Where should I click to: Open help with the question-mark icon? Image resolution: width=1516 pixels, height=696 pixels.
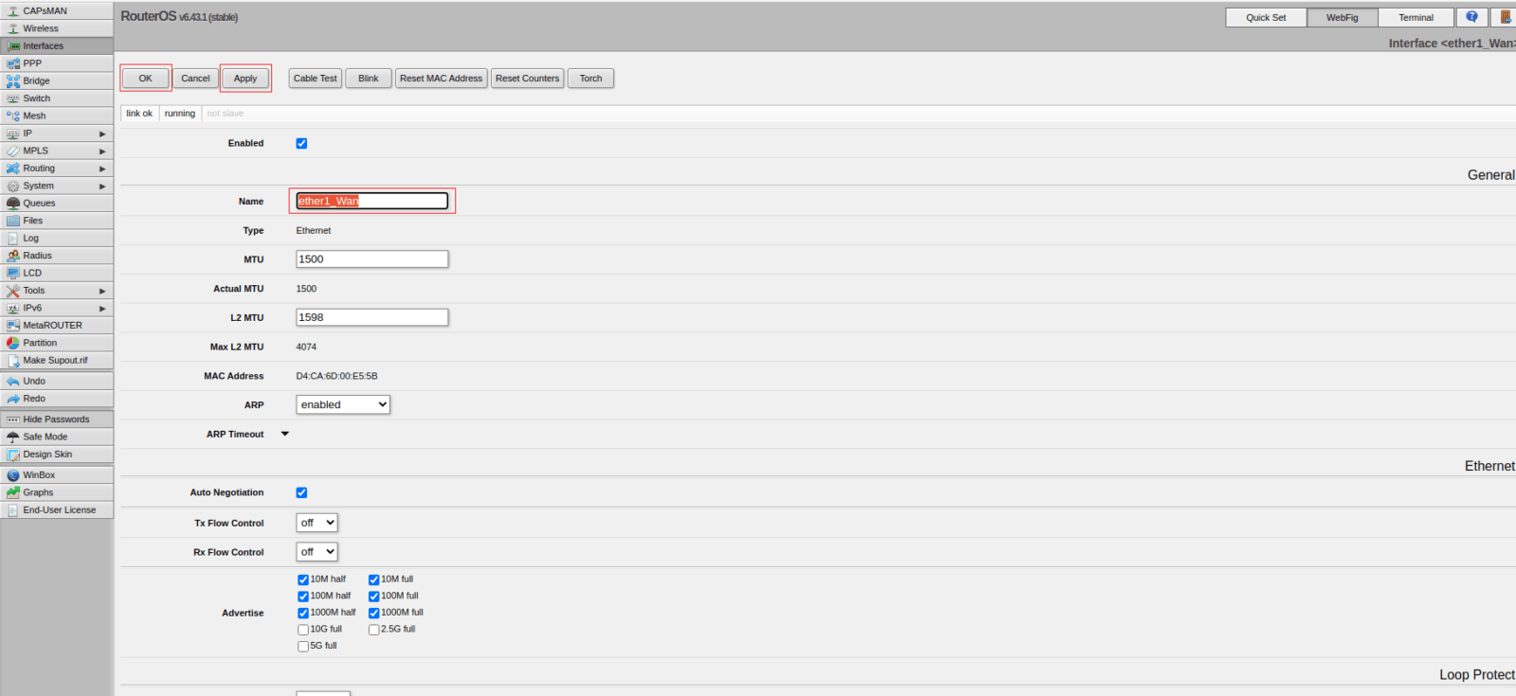tap(1471, 17)
